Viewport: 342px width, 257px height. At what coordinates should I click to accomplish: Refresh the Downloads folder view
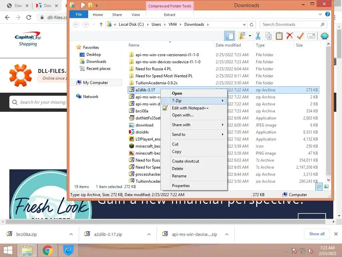[x=251, y=24]
